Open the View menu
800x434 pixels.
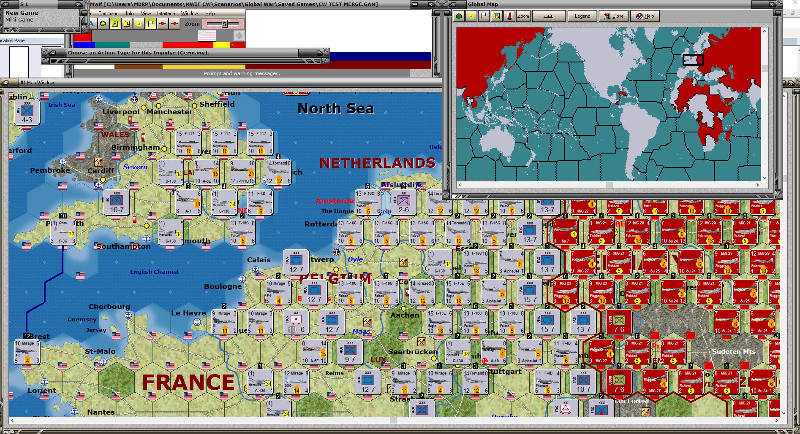pos(146,13)
